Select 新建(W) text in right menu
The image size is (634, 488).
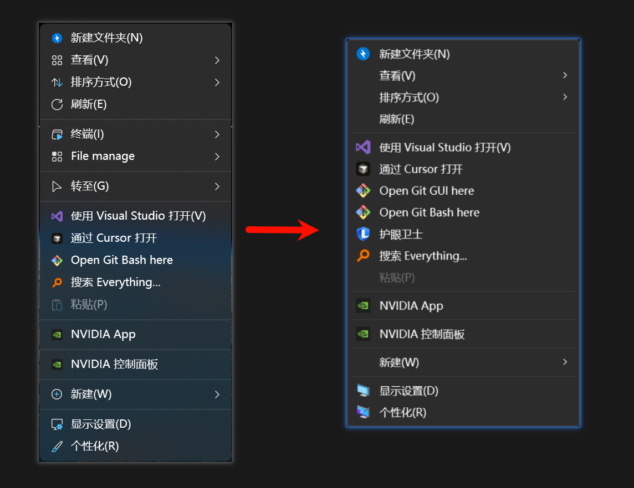[x=399, y=362]
